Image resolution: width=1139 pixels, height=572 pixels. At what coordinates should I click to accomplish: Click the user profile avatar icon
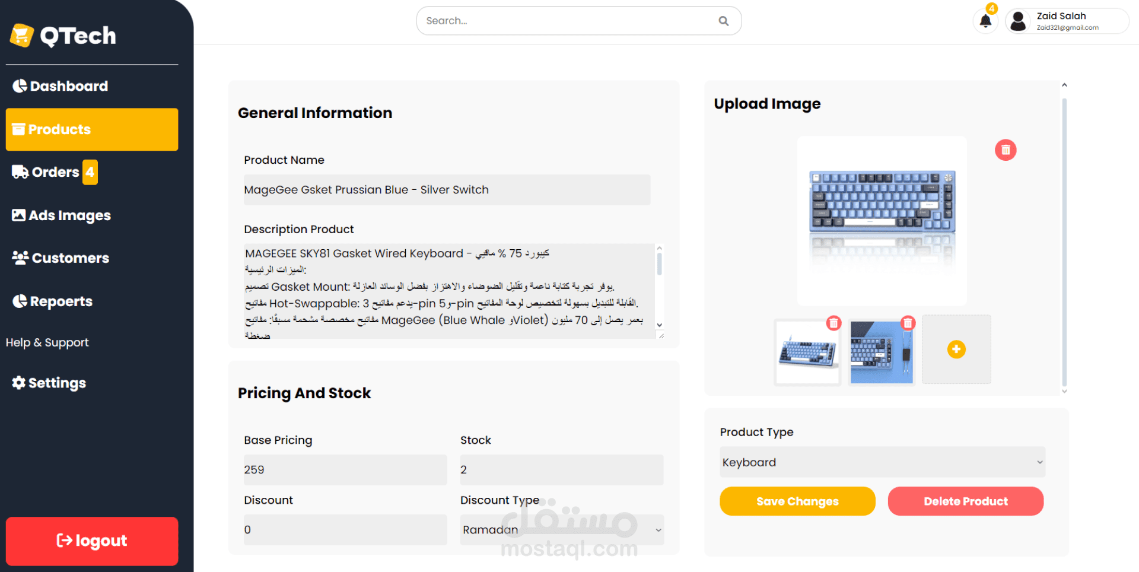pyautogui.click(x=1018, y=21)
